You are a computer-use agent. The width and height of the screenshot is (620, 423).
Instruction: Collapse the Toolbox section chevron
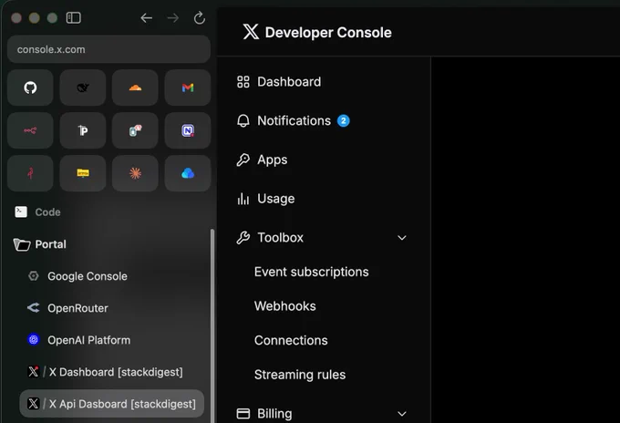click(402, 238)
